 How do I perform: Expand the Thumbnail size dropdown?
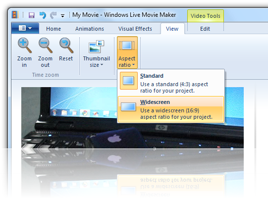click(97, 54)
